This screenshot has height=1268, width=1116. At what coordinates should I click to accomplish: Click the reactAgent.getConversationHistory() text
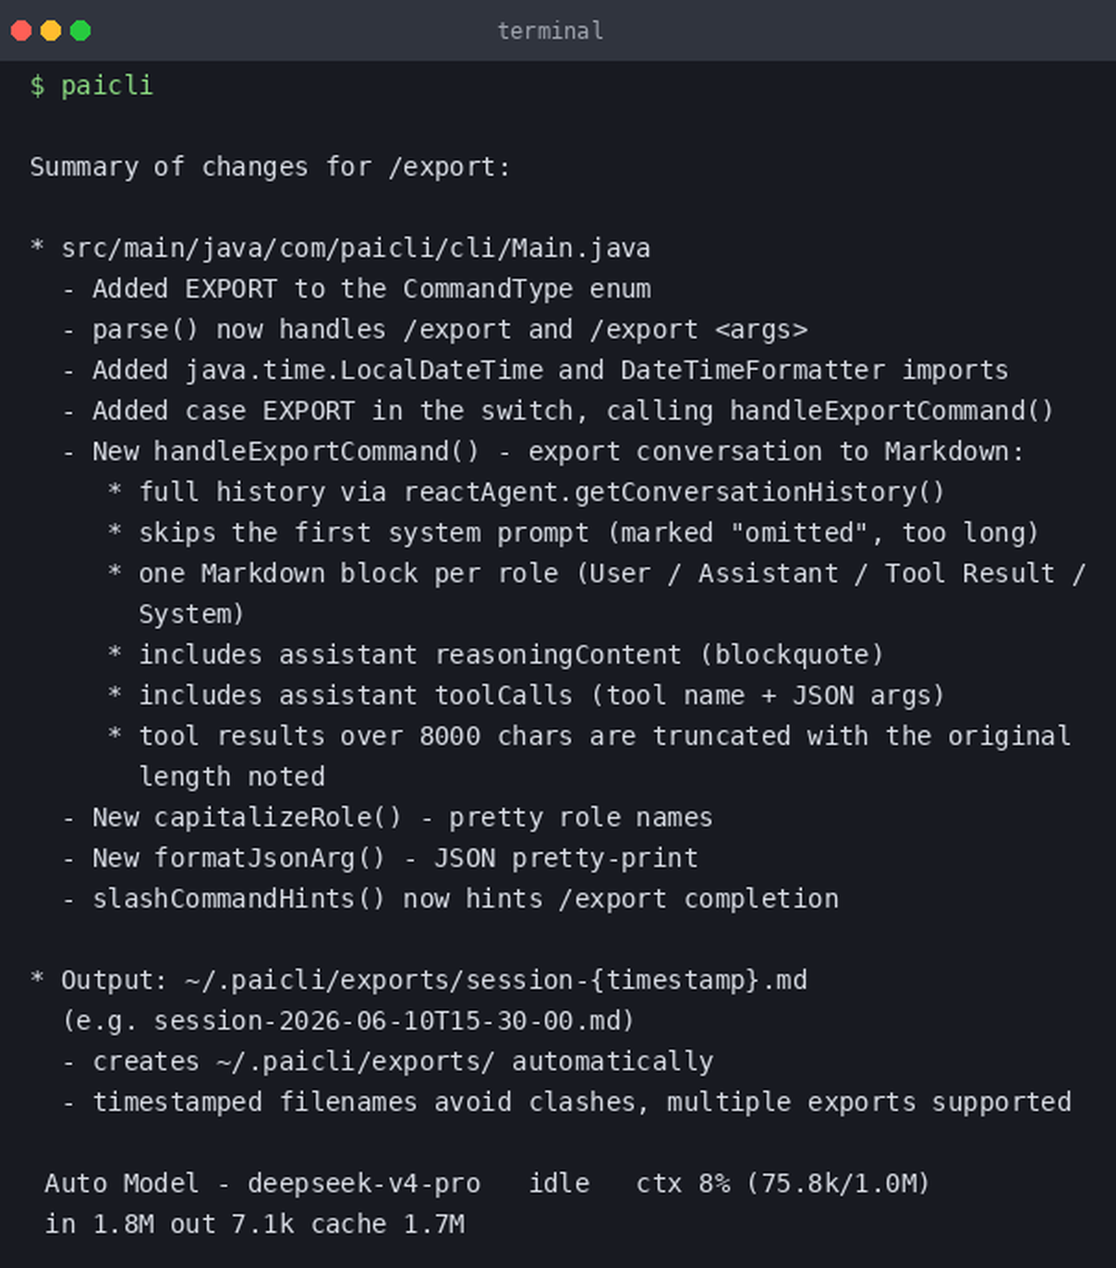(x=674, y=492)
